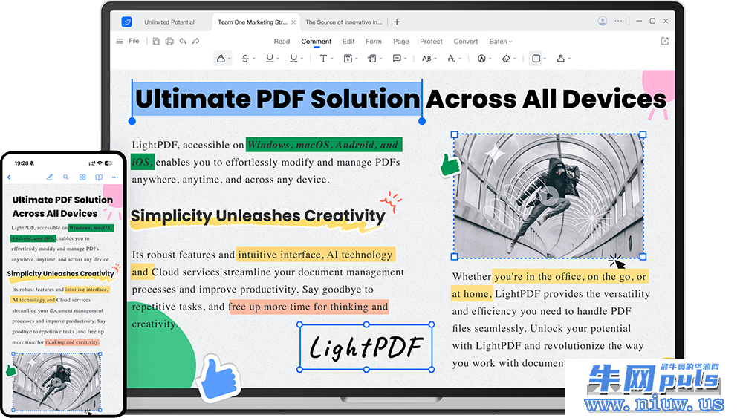Click orange highlighted 'free up more time' text
The image size is (743, 418).
(308, 307)
